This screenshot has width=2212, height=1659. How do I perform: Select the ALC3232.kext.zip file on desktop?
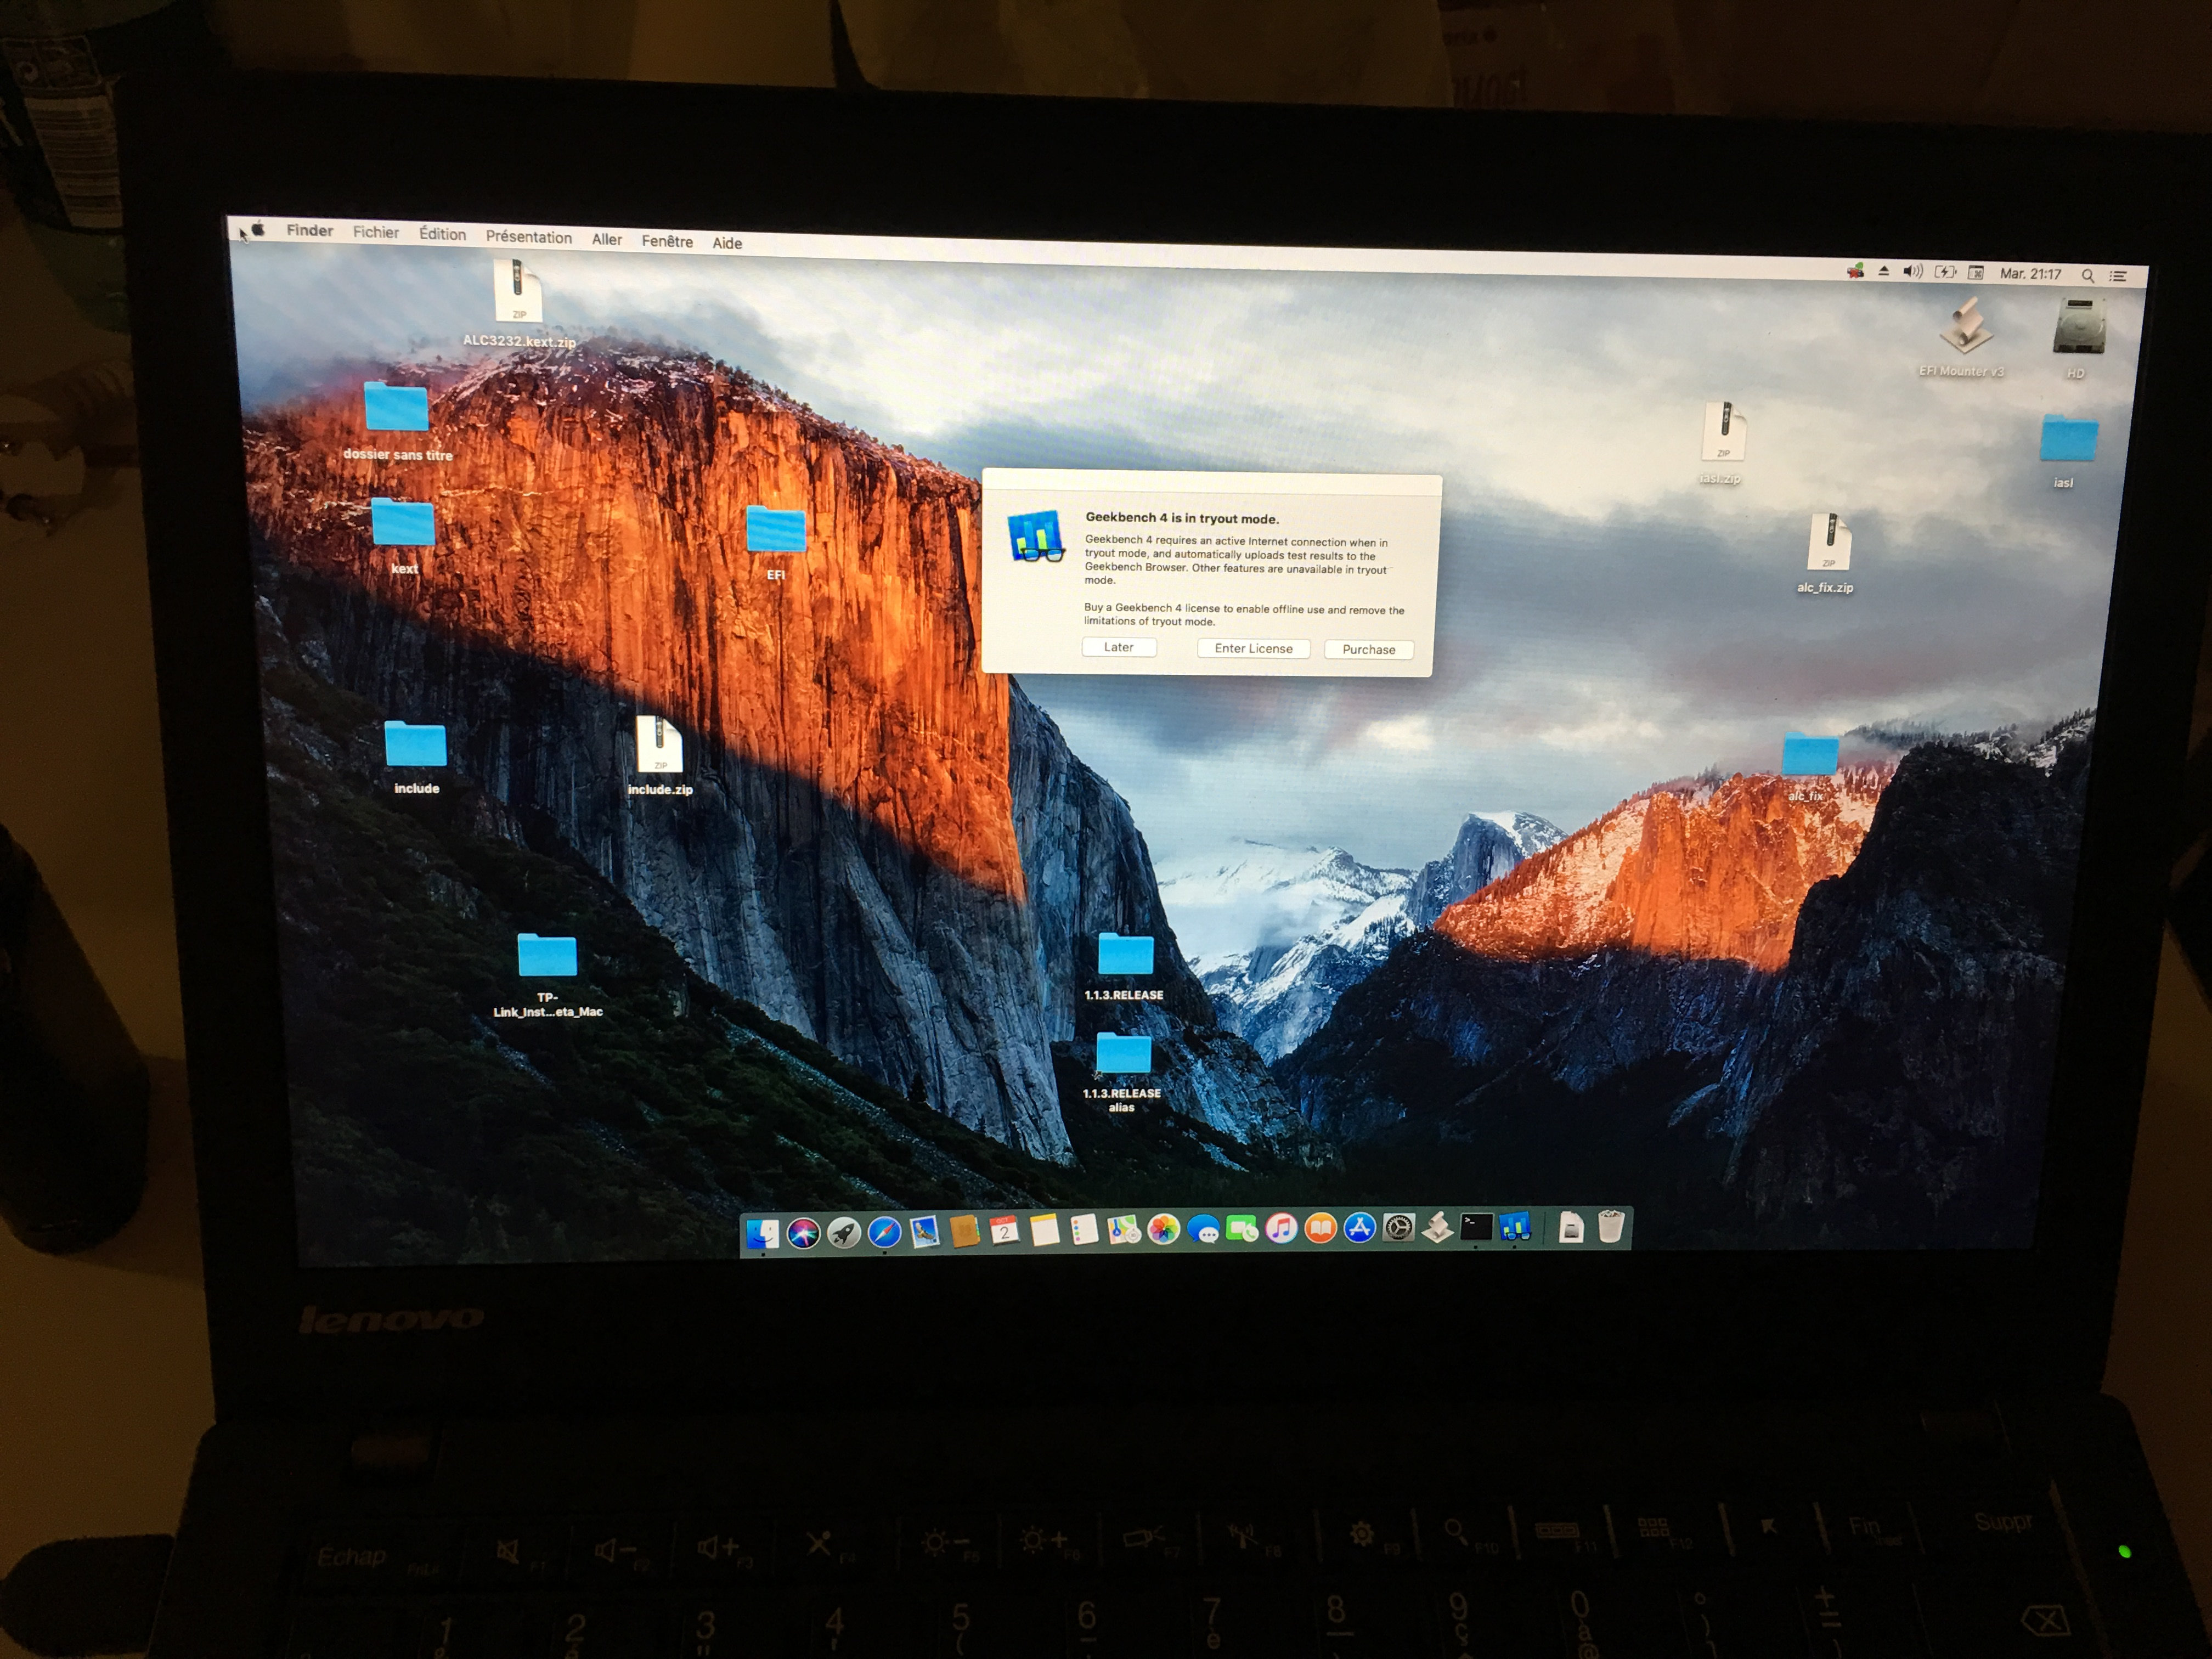[518, 291]
